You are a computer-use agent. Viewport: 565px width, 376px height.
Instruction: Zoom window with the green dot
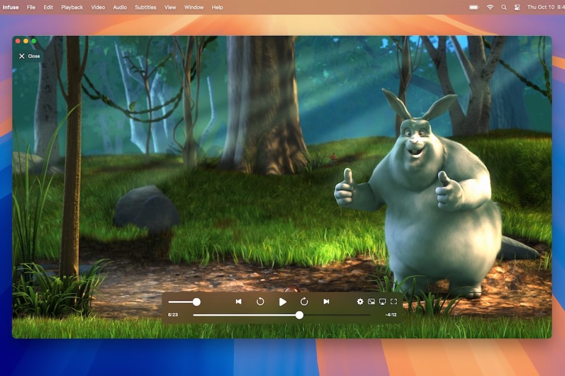coord(33,41)
